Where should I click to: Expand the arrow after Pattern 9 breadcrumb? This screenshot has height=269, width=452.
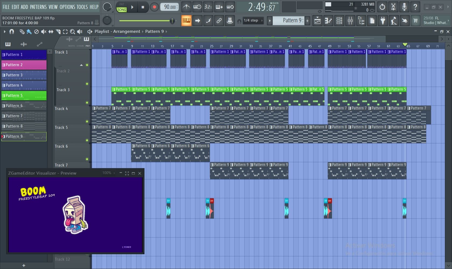[166, 31]
